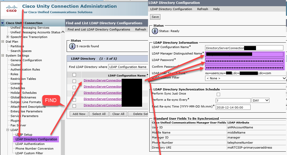
Task: Collapse the Cisco Unity Connection tree arrow
Action: pos(3,23)
